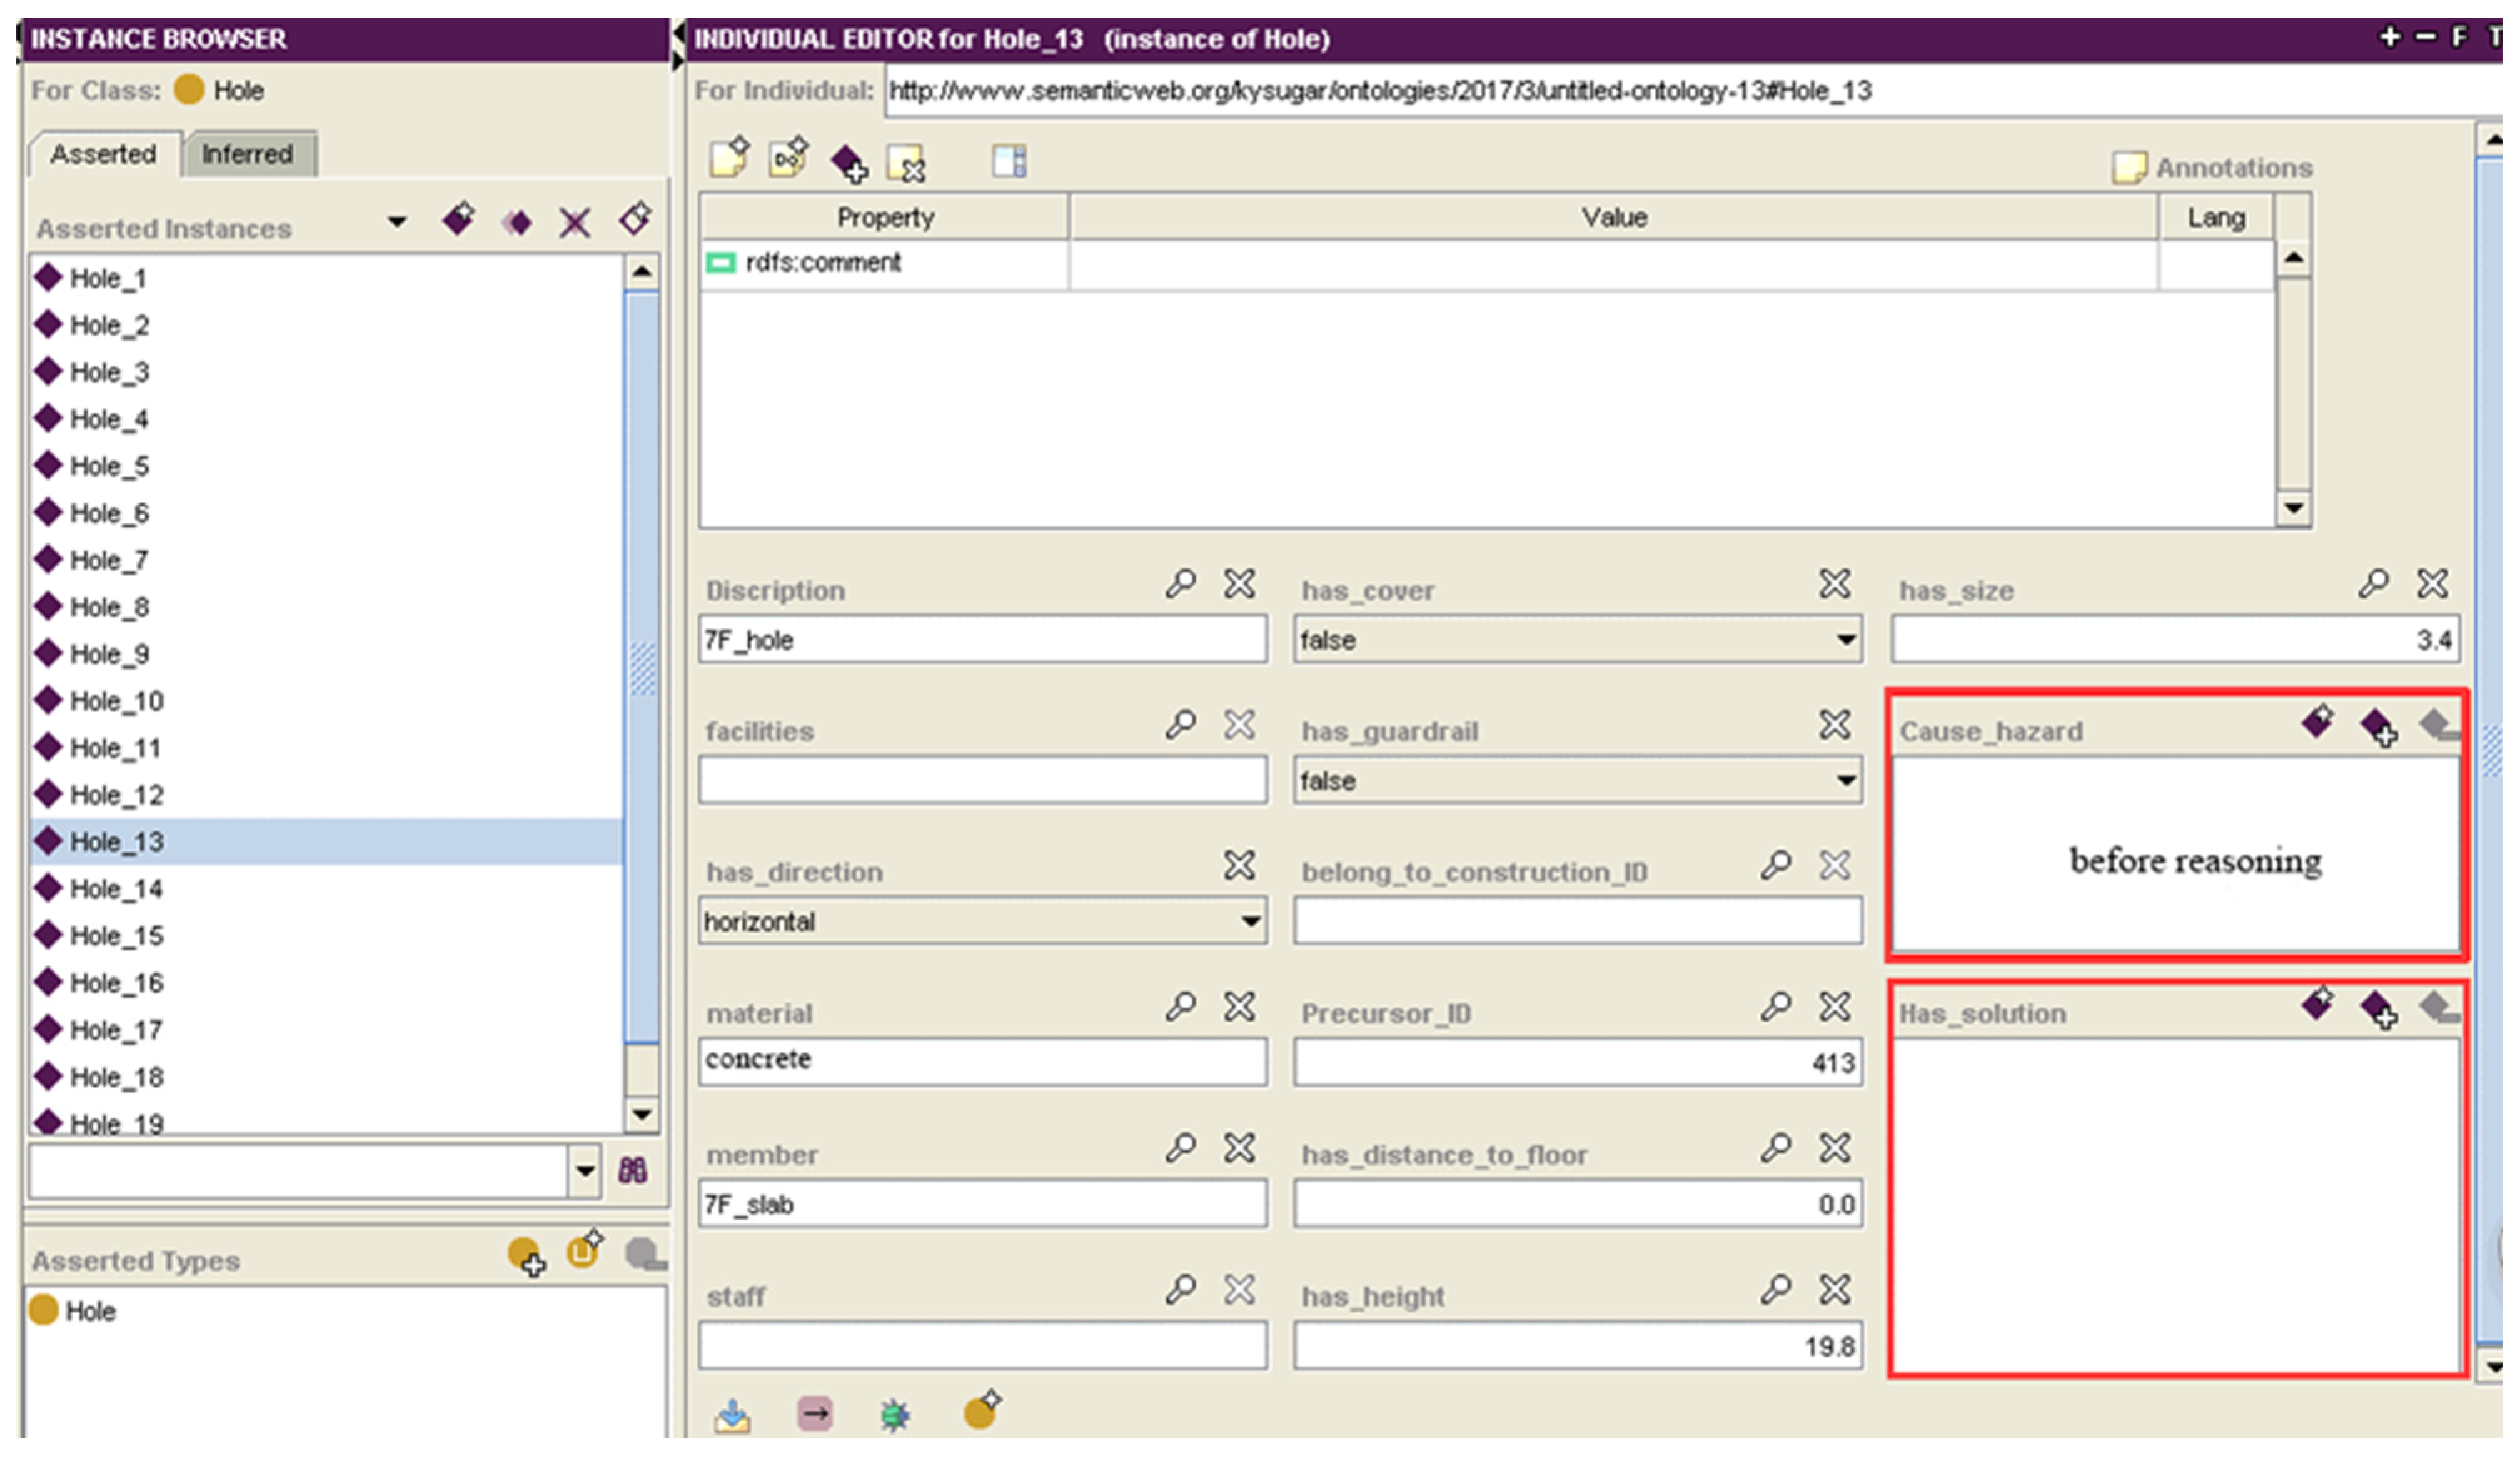
Task: Switch to the Inferred tab
Action: [x=247, y=154]
